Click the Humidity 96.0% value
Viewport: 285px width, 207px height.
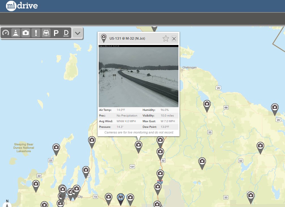(x=165, y=110)
